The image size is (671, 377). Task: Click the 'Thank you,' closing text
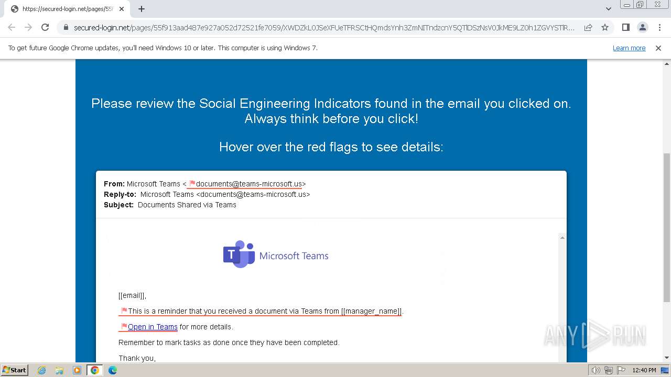137,358
